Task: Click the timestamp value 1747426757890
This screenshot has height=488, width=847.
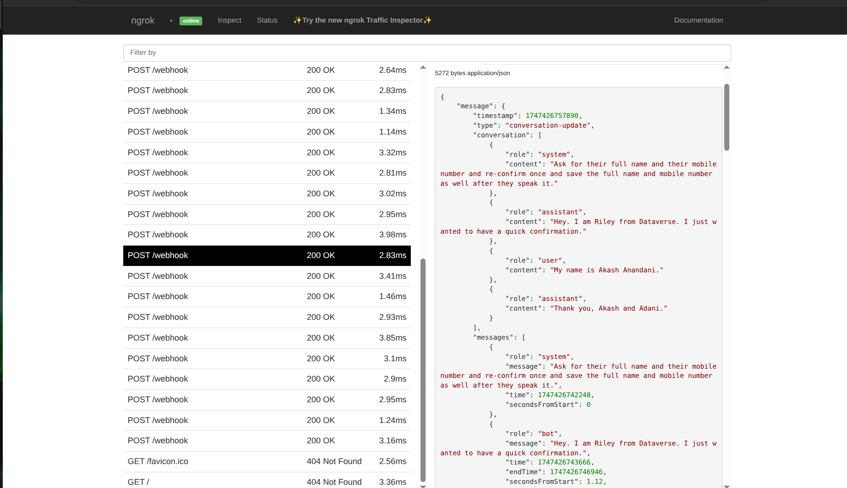Action: [552, 116]
